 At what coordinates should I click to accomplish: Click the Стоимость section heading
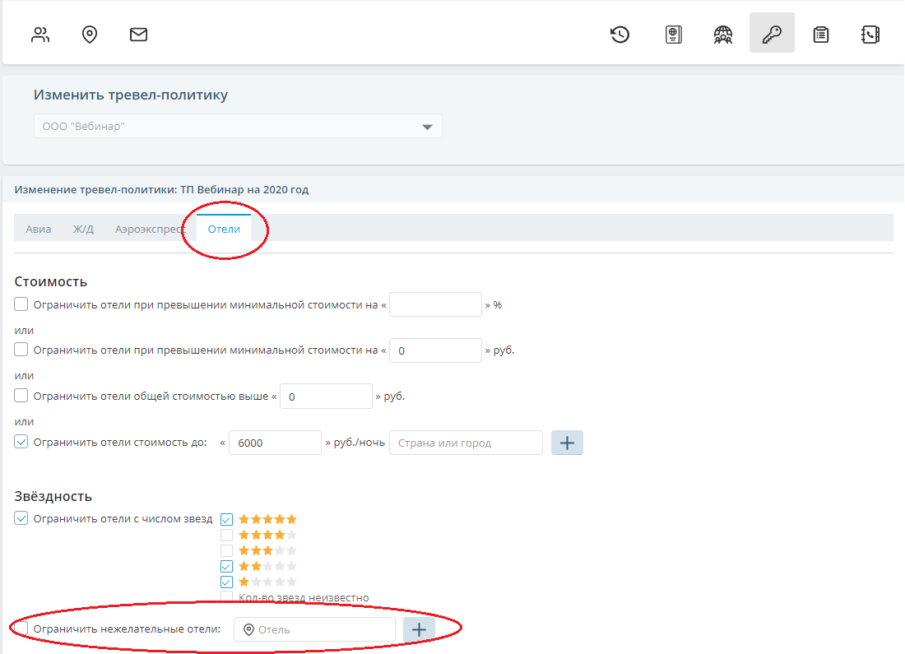point(51,281)
